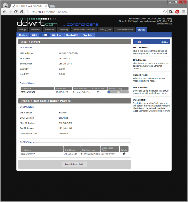The image size is (188, 202).
Task: Click the forward navigation arrow
Action: (10, 12)
